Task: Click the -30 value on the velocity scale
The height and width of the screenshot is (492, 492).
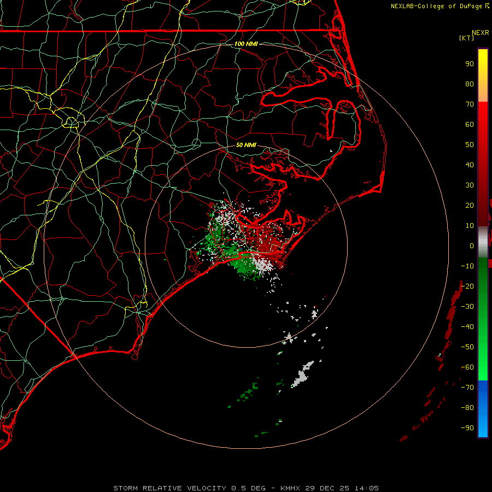Action: coord(467,307)
